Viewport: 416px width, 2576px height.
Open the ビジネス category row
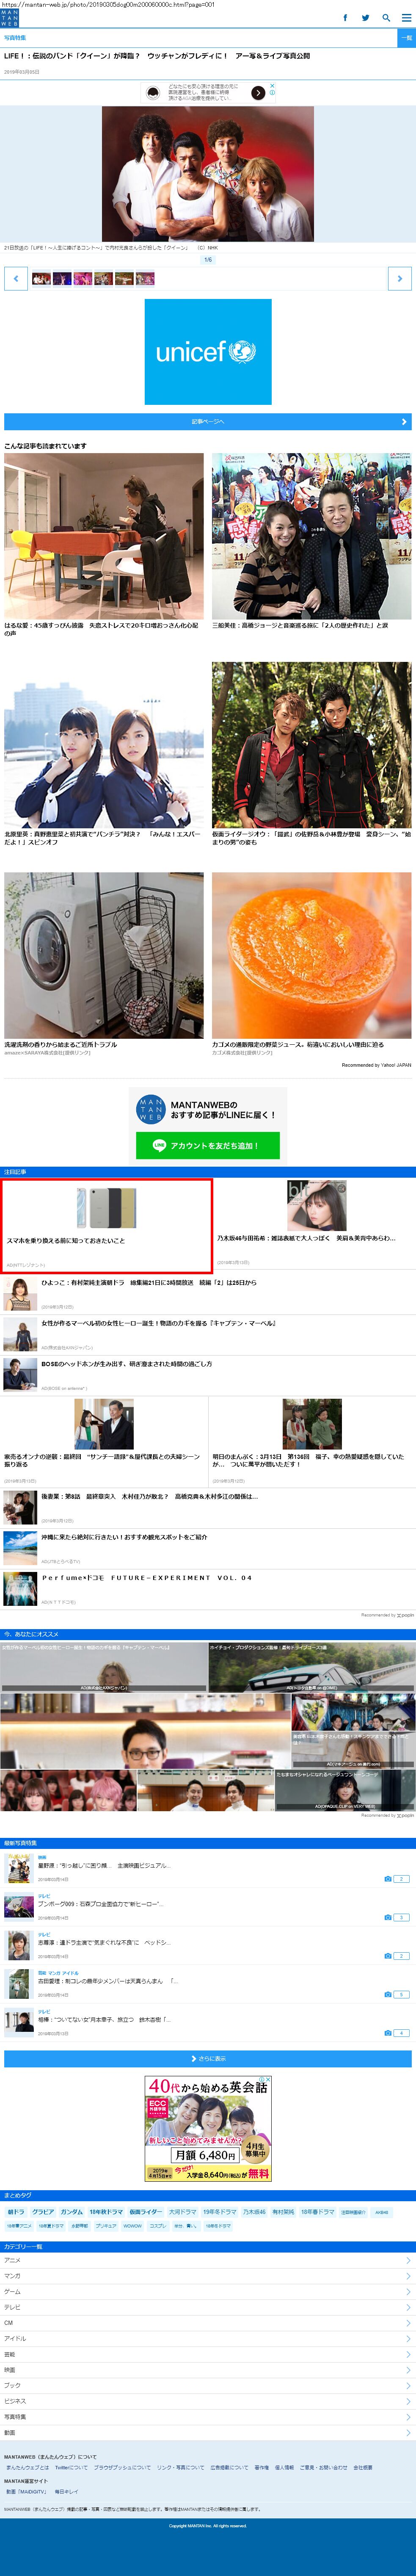click(x=208, y=2401)
